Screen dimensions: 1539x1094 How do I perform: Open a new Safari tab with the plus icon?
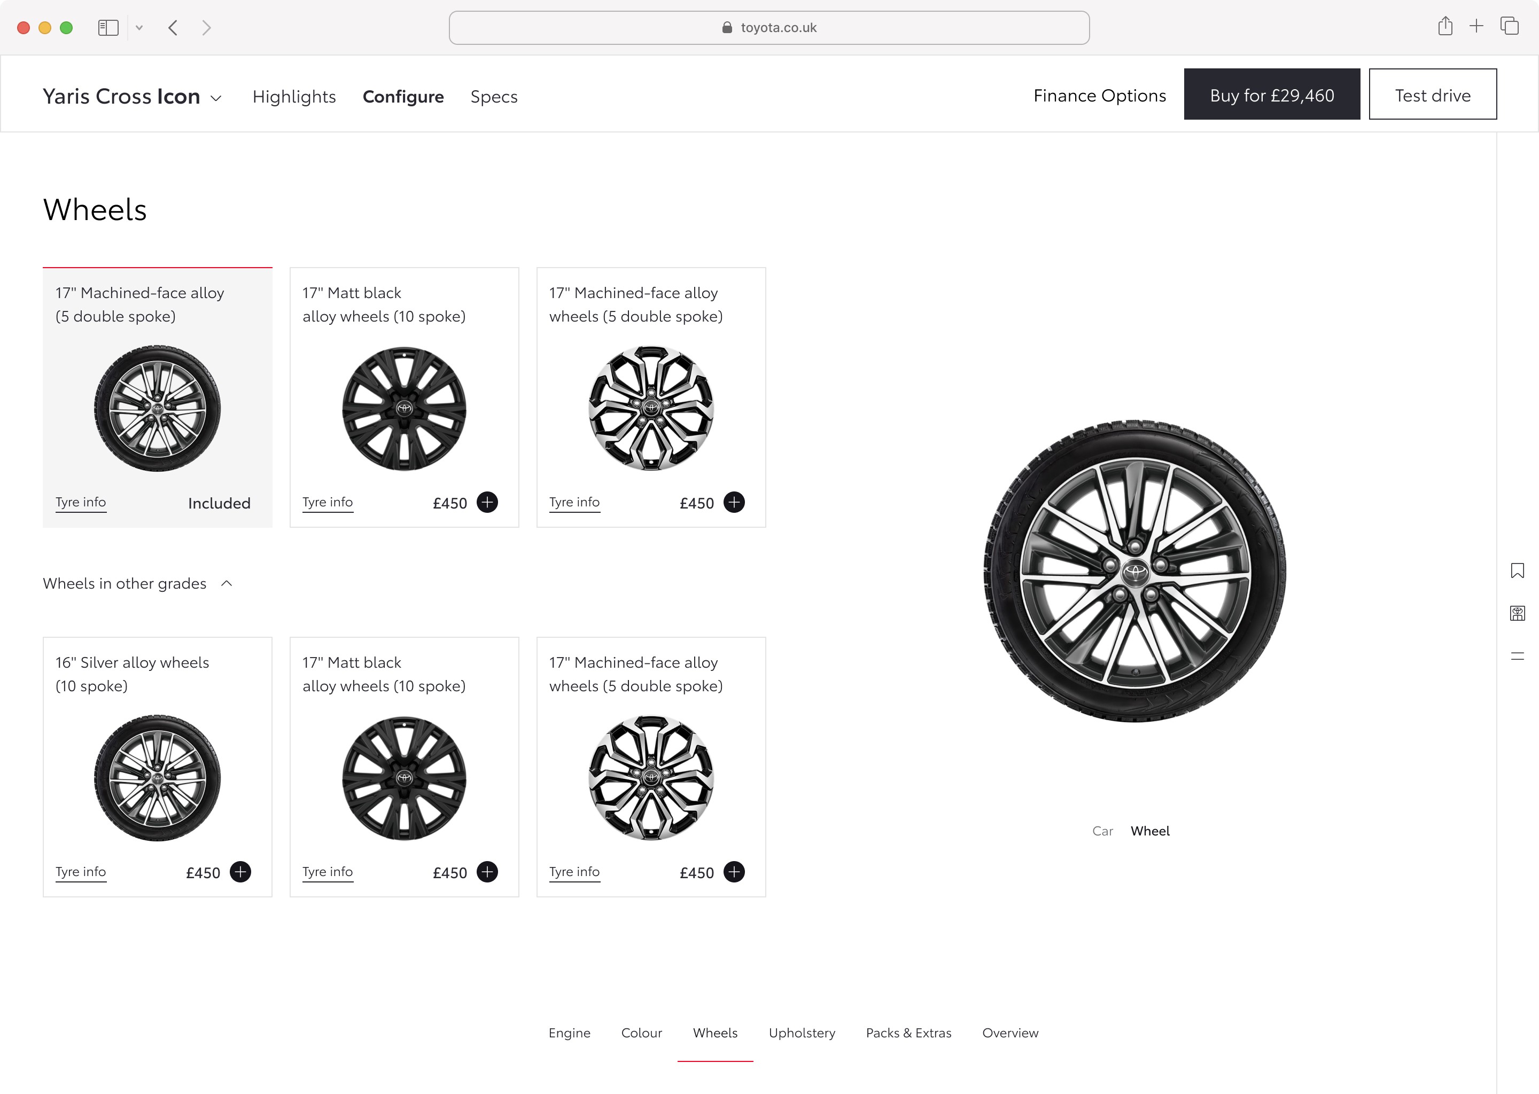(x=1476, y=27)
